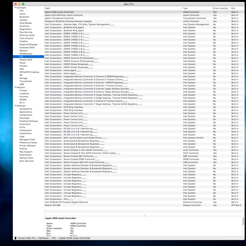Click the computer icon in path bar
The height and width of the screenshot is (246, 246).
15,238
